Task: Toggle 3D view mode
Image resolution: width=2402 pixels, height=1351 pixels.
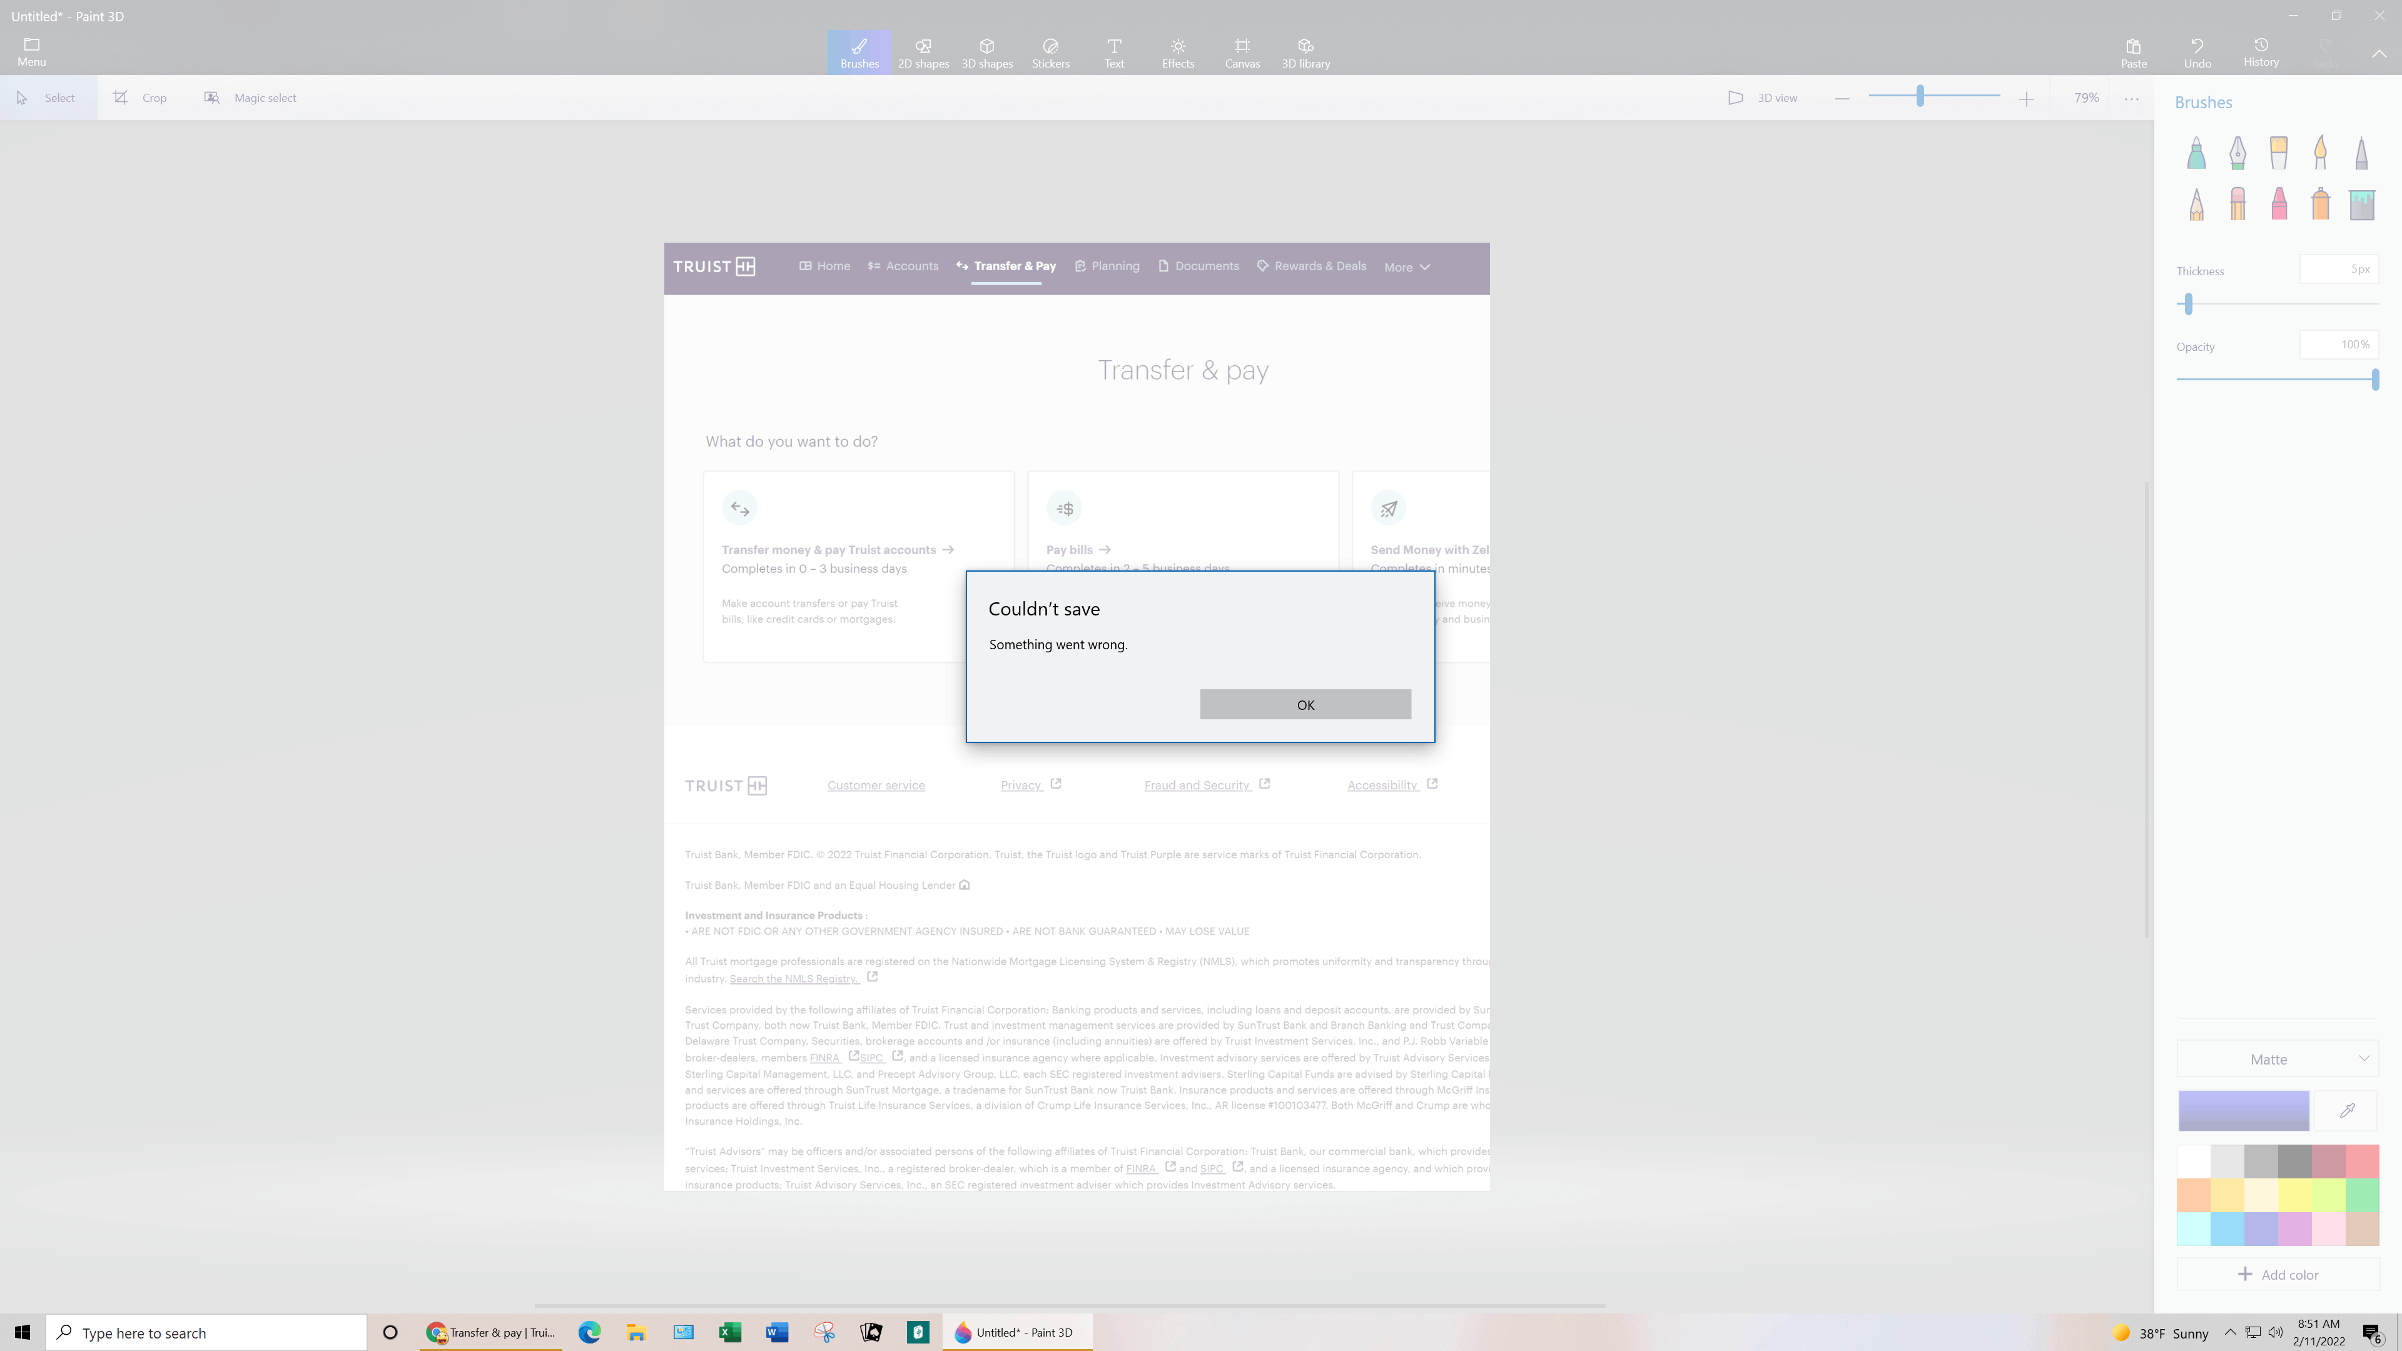Action: tap(1762, 98)
